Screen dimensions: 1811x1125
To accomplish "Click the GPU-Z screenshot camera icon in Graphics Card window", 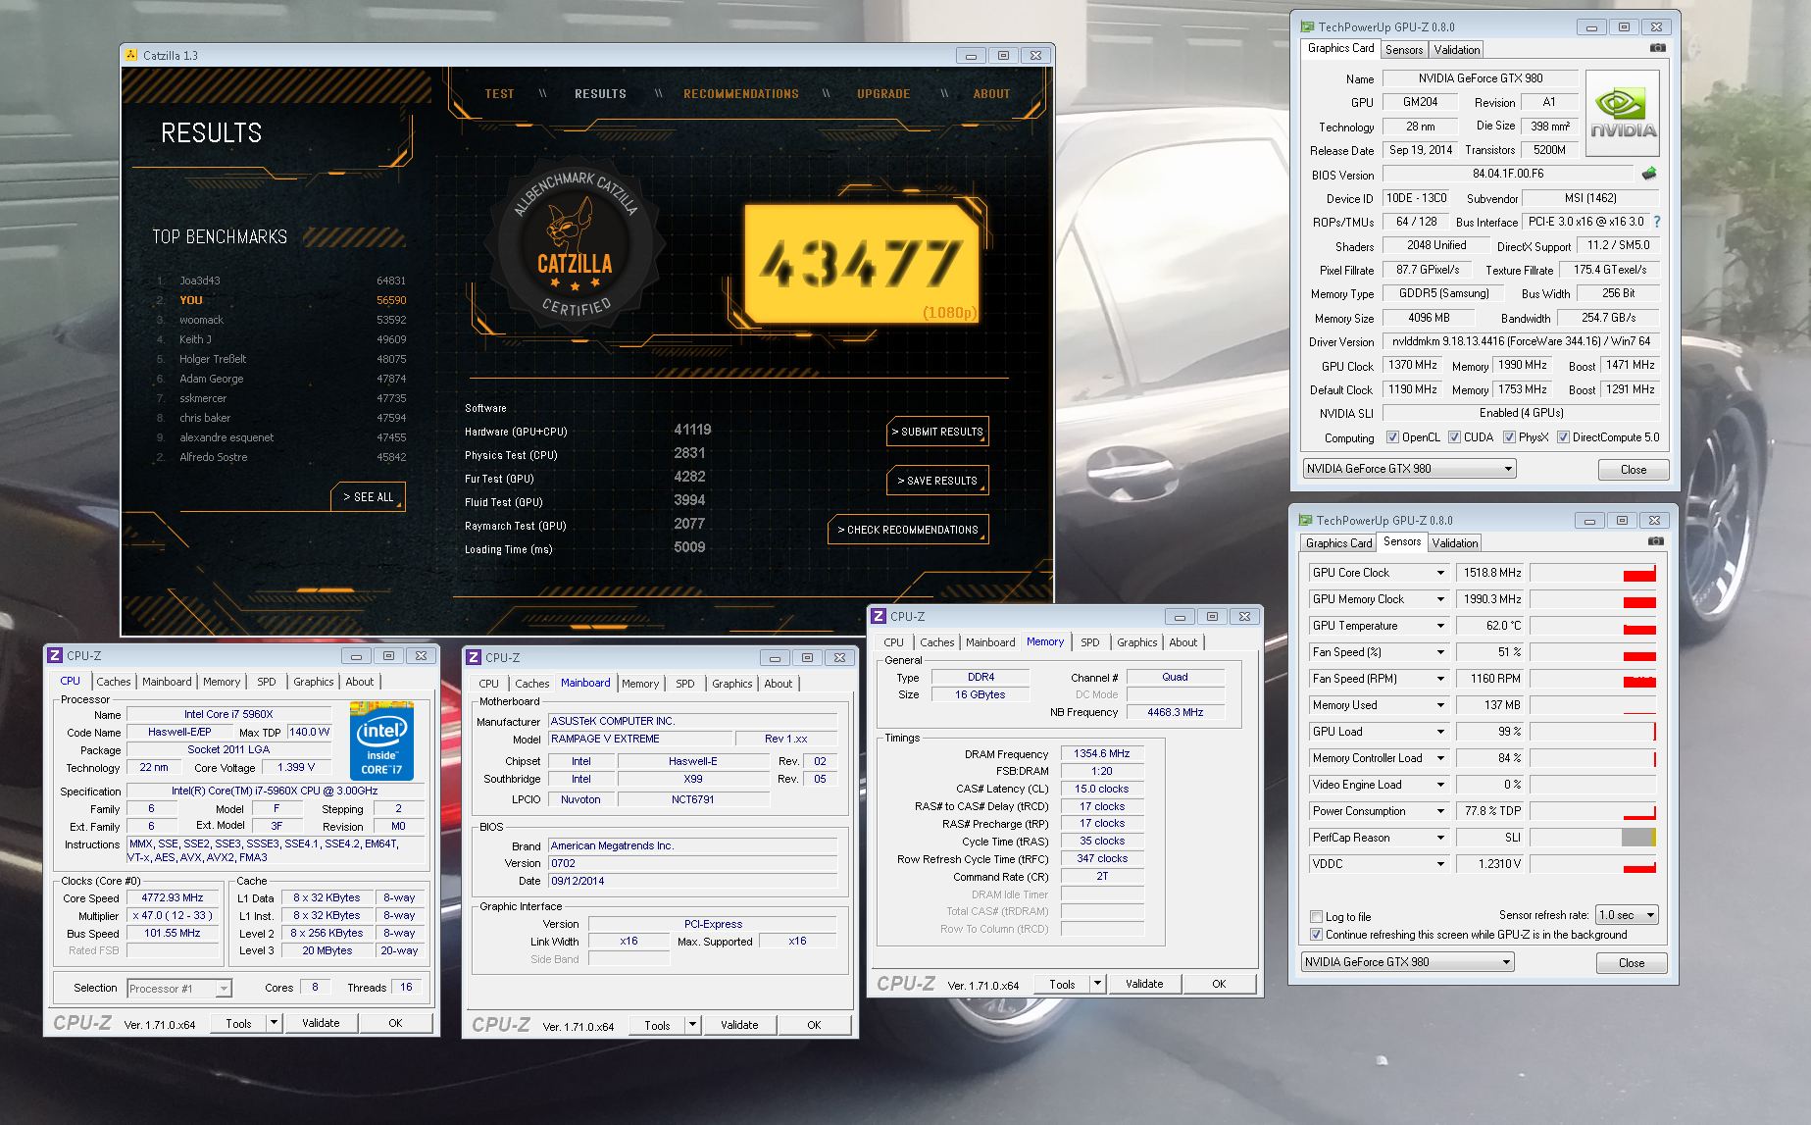I will click(x=1657, y=48).
